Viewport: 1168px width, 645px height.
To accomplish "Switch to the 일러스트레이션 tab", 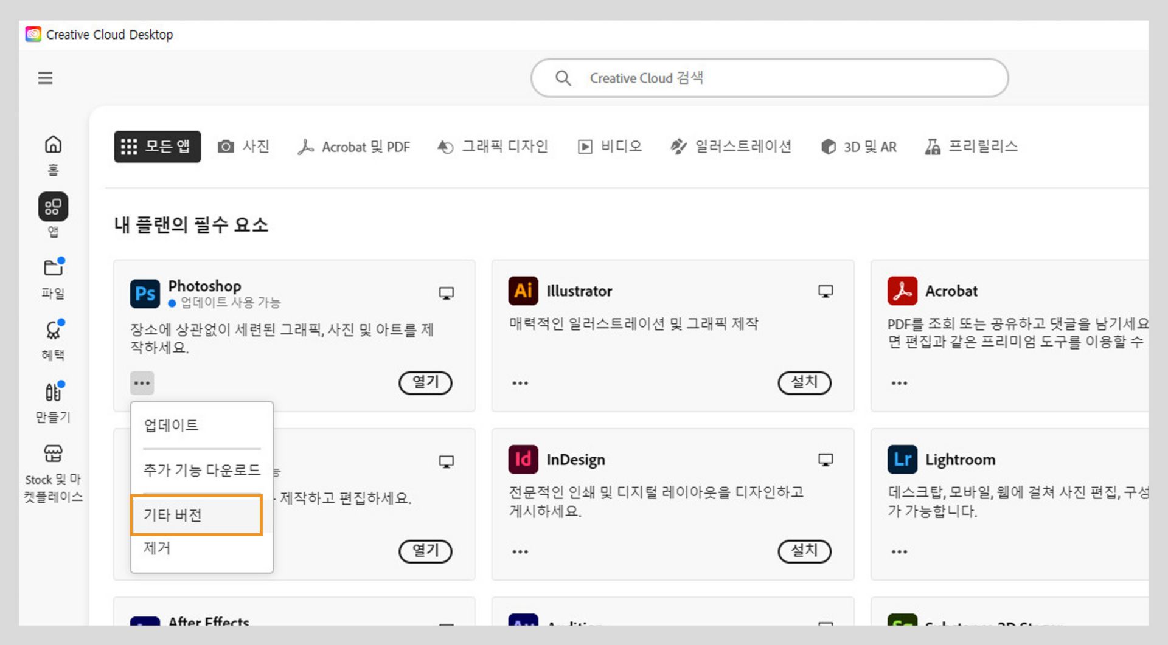I will (731, 147).
